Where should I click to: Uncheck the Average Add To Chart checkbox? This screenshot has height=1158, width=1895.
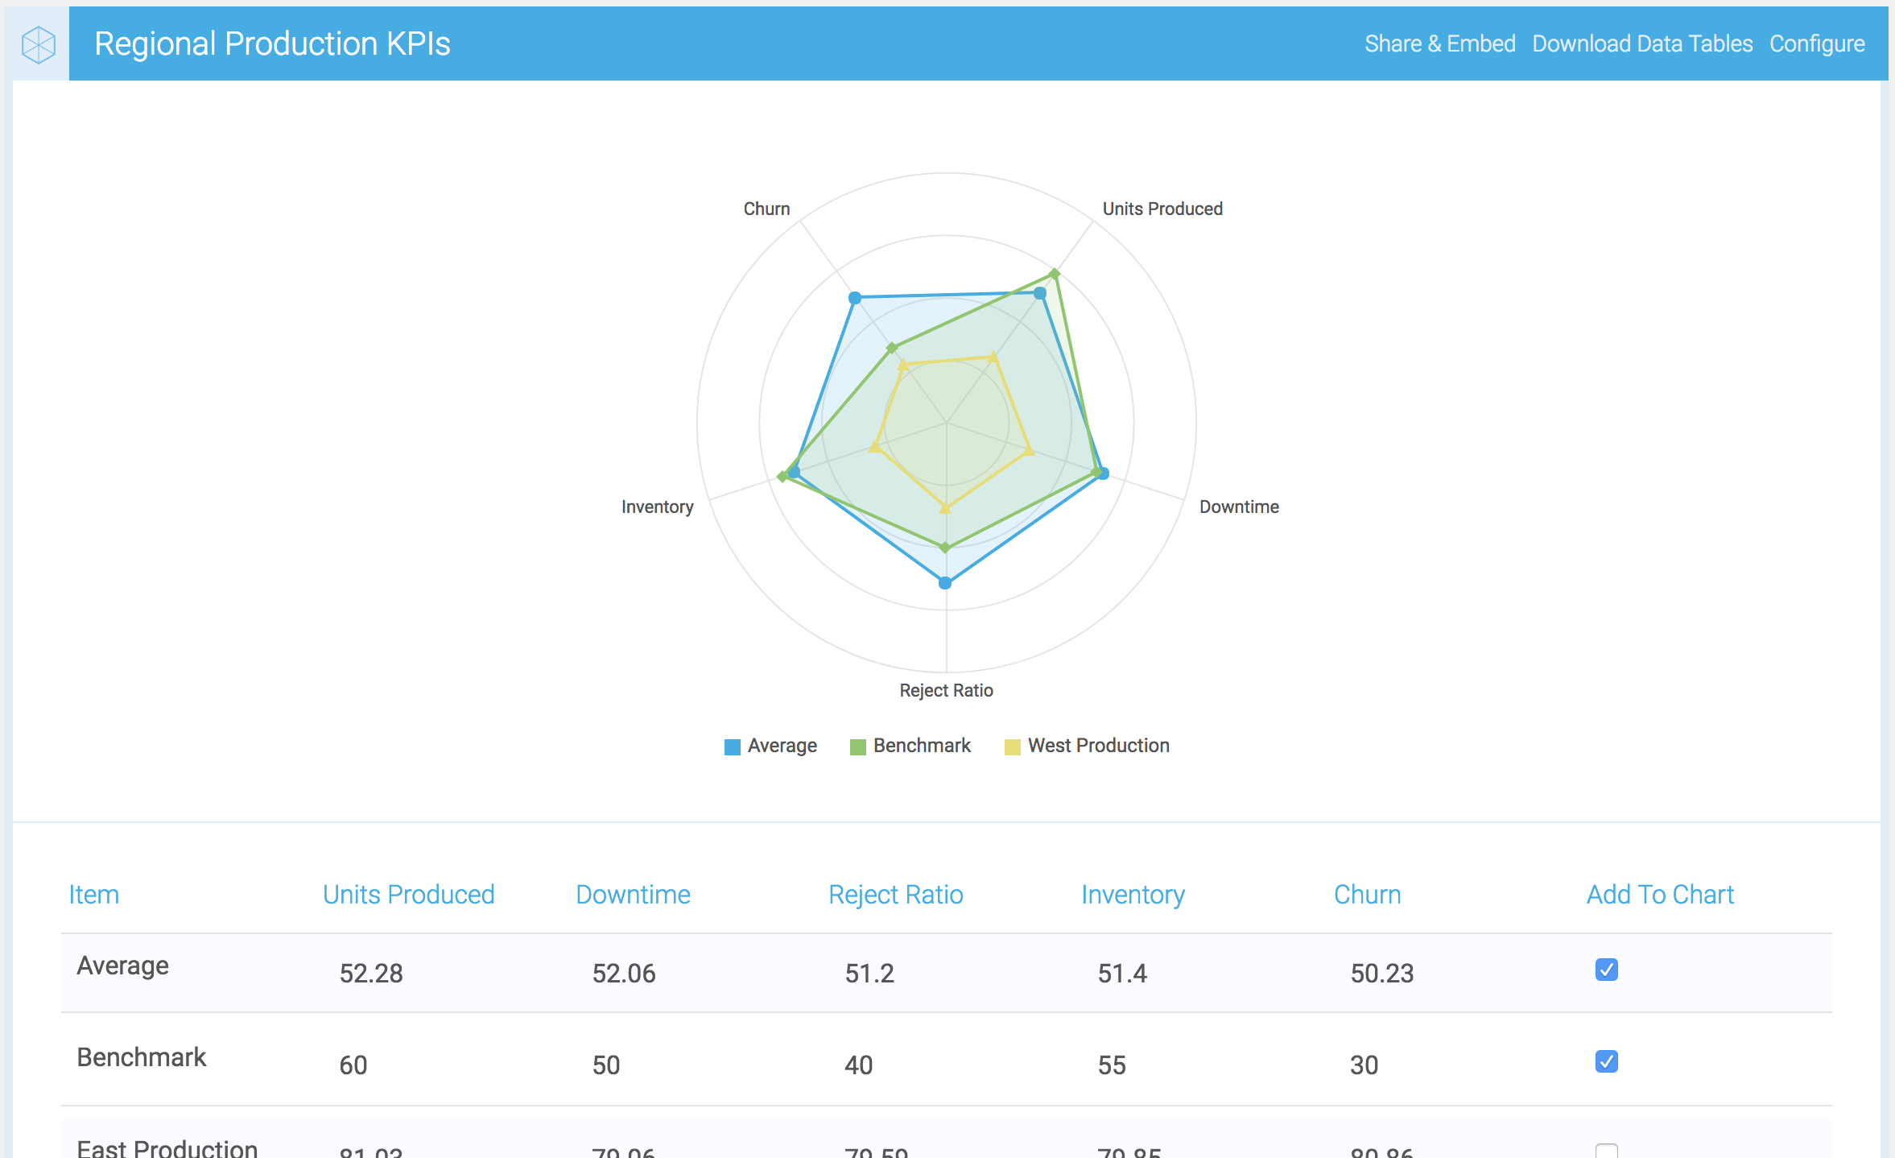click(x=1606, y=970)
